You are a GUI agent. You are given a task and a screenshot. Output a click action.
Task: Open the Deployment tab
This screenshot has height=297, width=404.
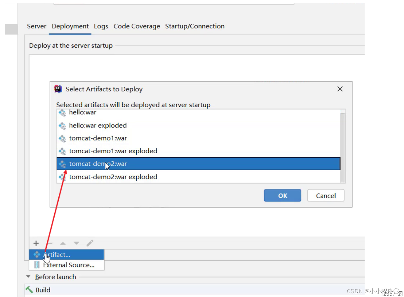pyautogui.click(x=70, y=26)
